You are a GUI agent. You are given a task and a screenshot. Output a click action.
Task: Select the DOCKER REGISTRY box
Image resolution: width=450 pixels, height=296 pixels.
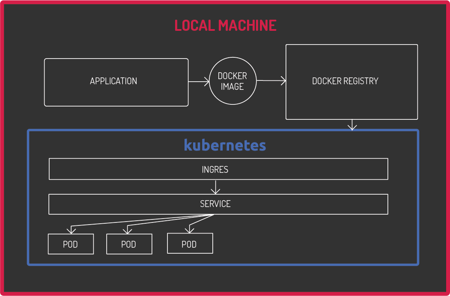tap(352, 82)
